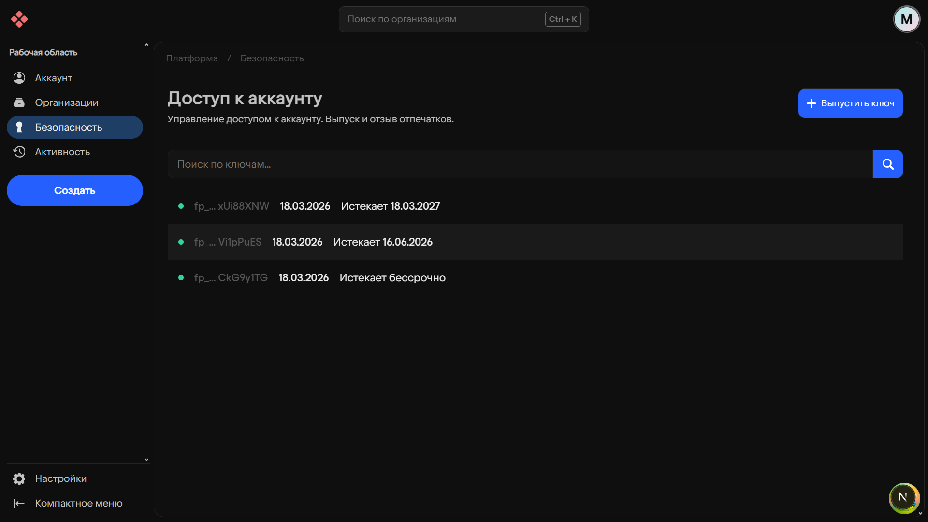Click the round N badge icon
The height and width of the screenshot is (522, 928).
[903, 497]
